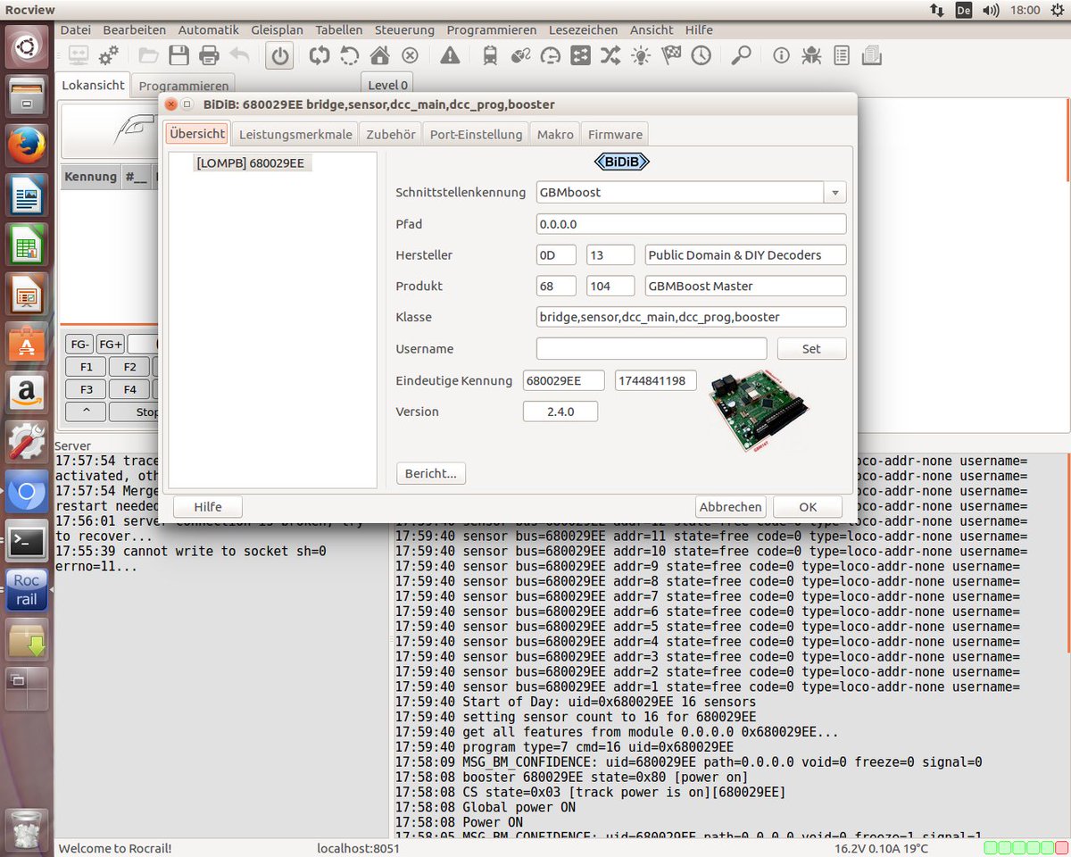Click the GBMBoost board thumbnail image
This screenshot has width=1071, height=857.
pyautogui.click(x=759, y=411)
